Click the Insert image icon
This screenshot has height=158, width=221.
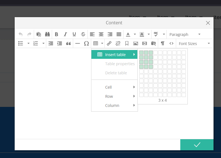(x=136, y=44)
